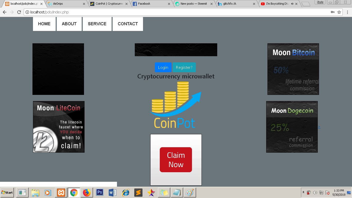
Task: Click the blue Login button
Action: tap(163, 67)
